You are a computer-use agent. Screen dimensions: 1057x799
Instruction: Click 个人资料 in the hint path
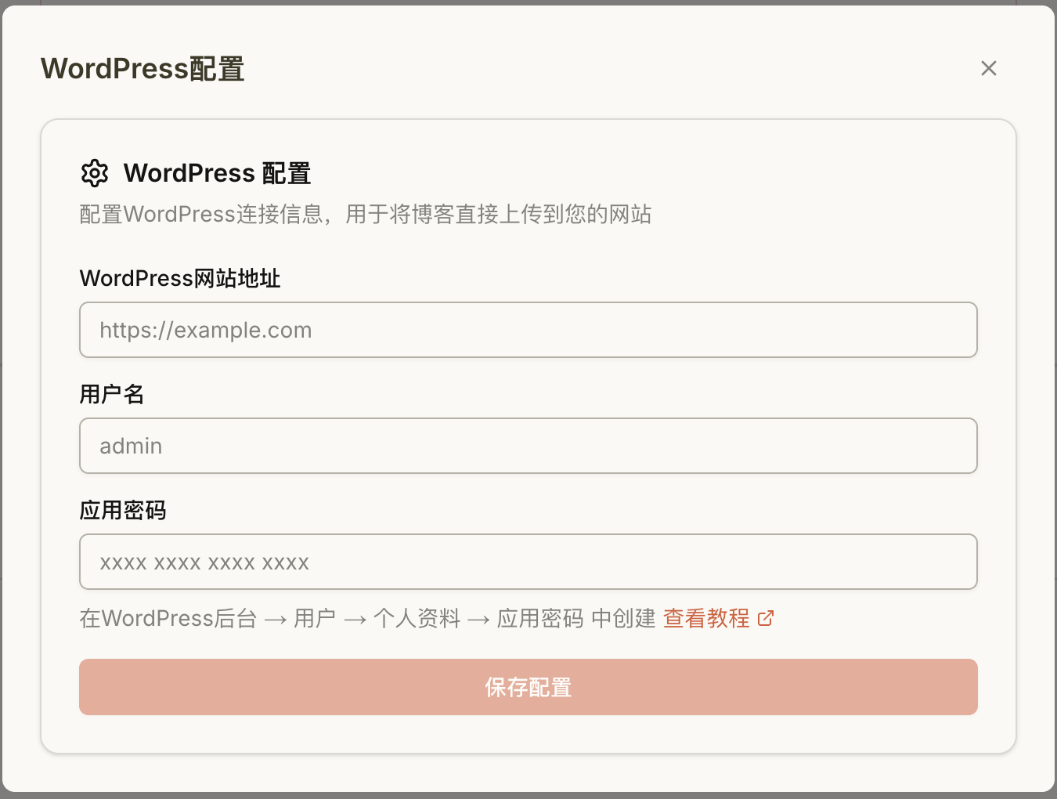pos(417,619)
